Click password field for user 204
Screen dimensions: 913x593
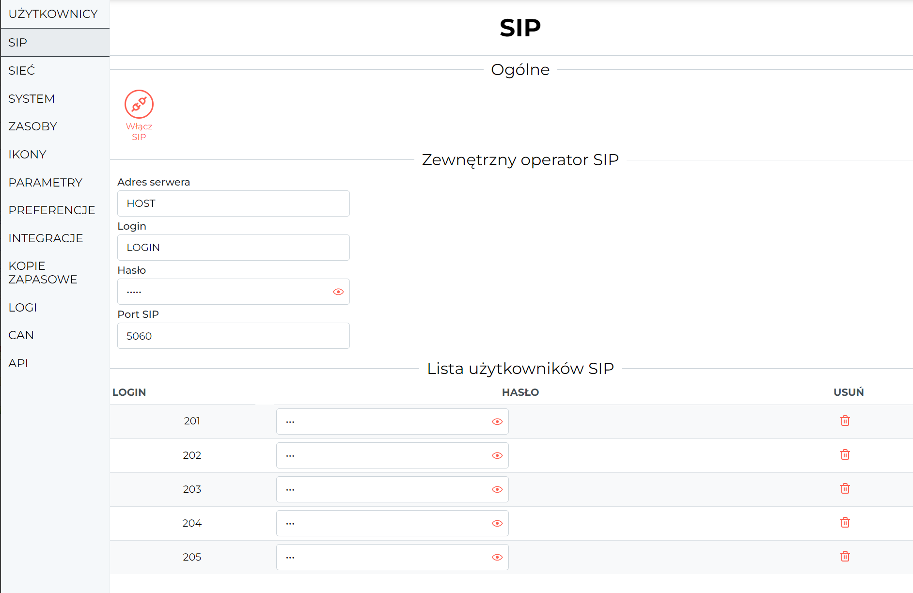(393, 523)
